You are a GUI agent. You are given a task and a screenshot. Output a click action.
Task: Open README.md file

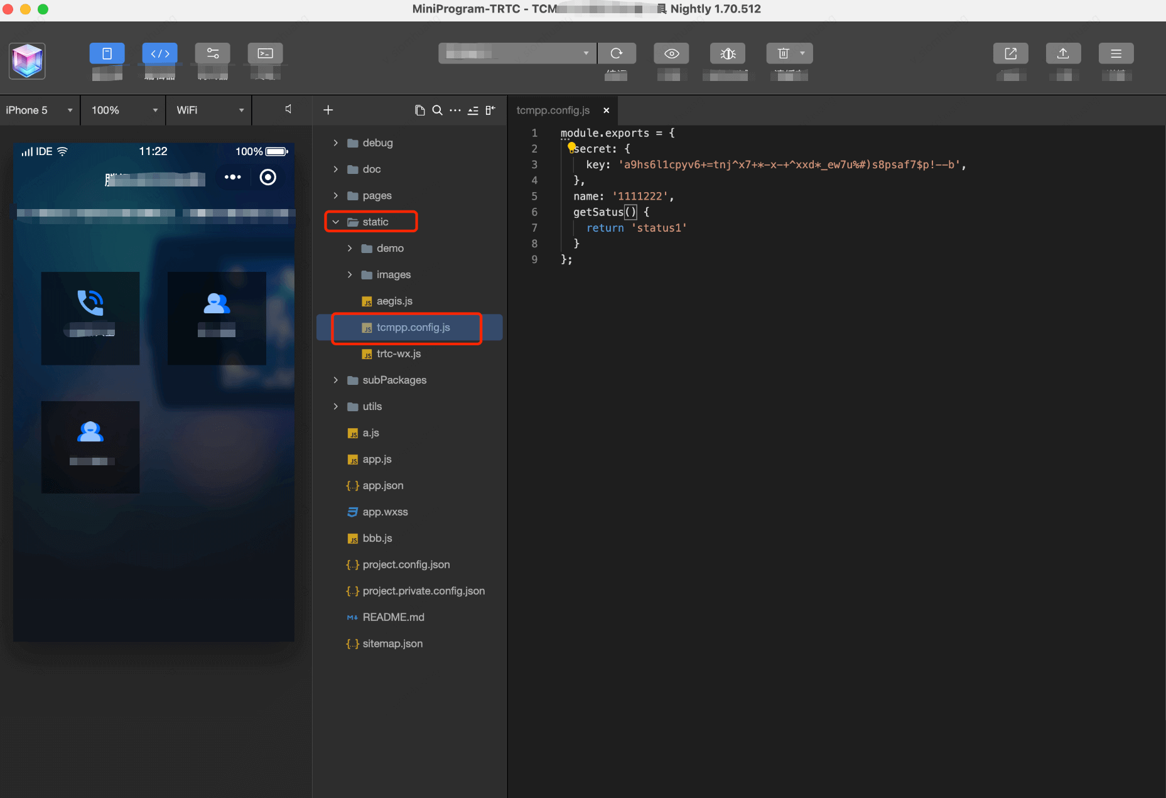[393, 617]
